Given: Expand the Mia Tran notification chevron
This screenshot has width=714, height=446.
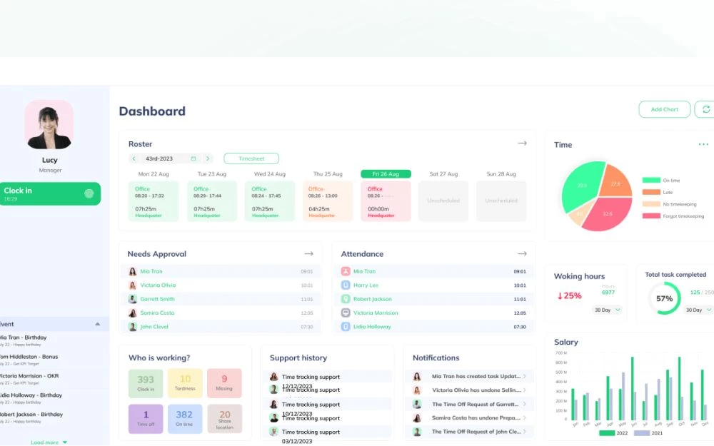Looking at the screenshot, I should (x=525, y=376).
